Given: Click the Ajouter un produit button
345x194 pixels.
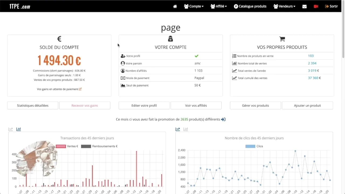Looking at the screenshot, I should (x=307, y=105).
